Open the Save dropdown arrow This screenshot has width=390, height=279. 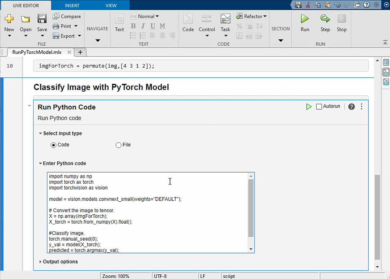(42, 36)
